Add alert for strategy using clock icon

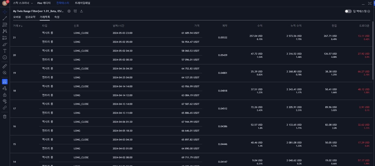pyautogui.click(x=75, y=11)
